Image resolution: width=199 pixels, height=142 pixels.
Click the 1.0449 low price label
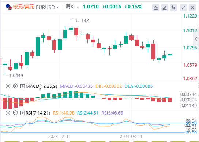click(16, 76)
